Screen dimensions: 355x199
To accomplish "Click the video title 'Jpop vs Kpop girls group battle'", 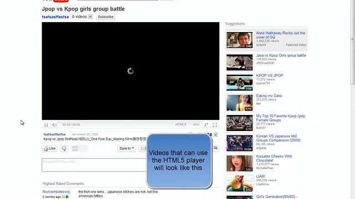I will (83, 9).
